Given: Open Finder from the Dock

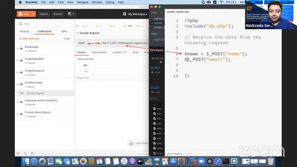Looking at the screenshot, I should point(26,161).
